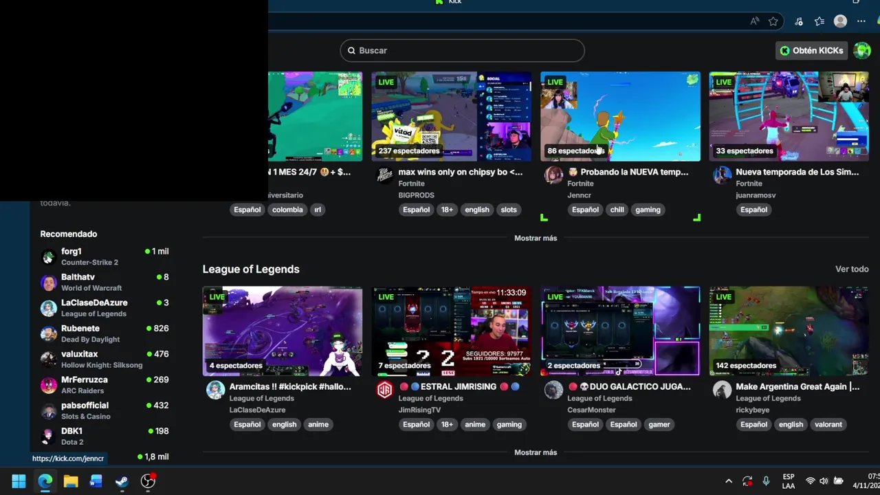
Task: Open the Make Argentina Great Again thumbnail
Action: (789, 331)
